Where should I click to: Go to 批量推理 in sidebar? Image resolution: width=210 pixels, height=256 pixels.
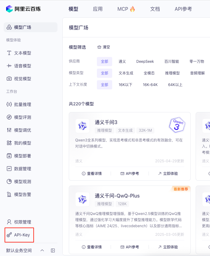click(22, 104)
